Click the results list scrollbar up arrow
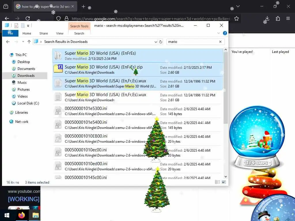The height and width of the screenshot is (221, 295). click(226, 50)
